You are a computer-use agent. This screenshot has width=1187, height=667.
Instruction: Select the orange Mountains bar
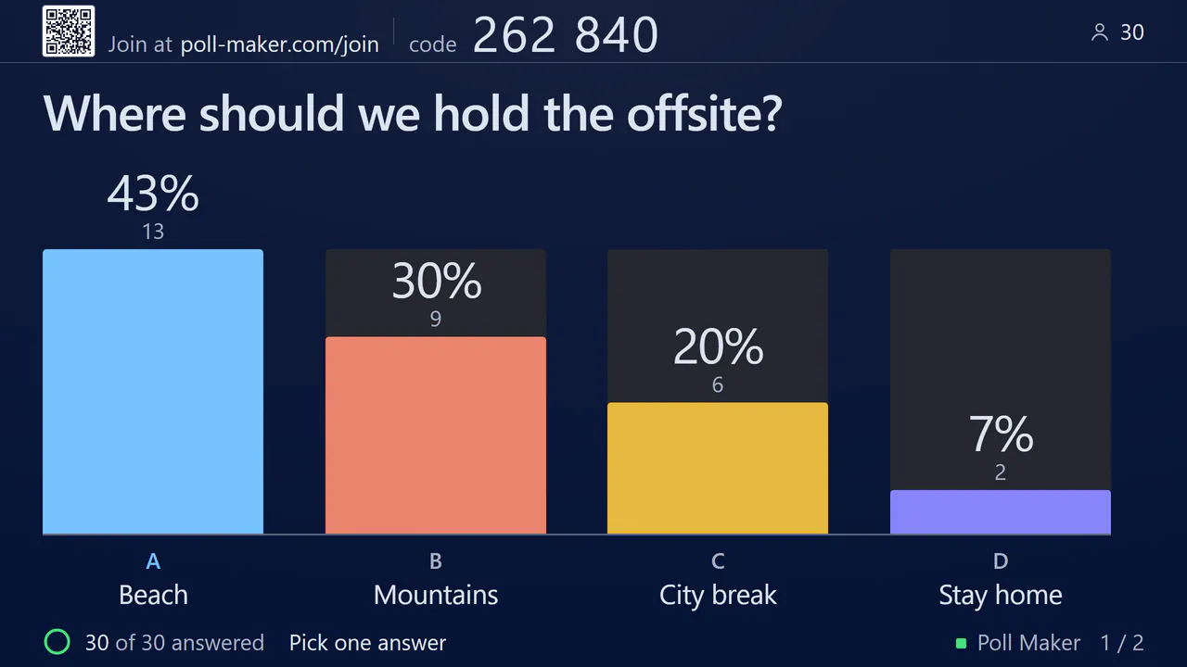click(436, 435)
